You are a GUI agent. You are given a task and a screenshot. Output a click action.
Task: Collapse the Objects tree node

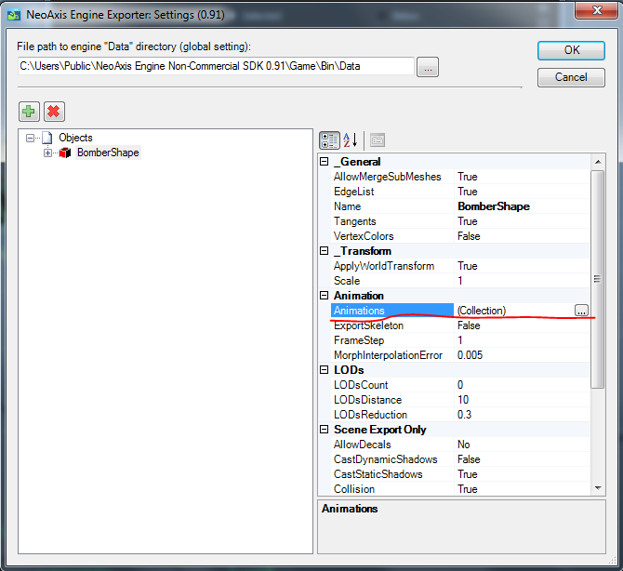[30, 138]
